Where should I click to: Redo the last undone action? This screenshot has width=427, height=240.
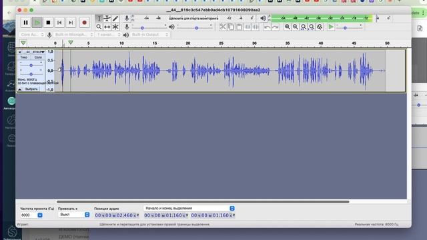[x=276, y=27]
